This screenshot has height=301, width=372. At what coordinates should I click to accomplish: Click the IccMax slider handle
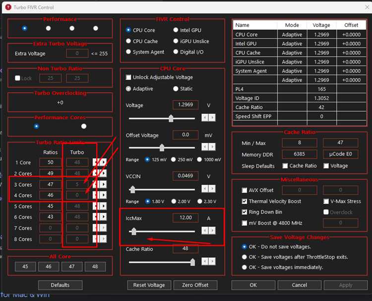coord(134,231)
